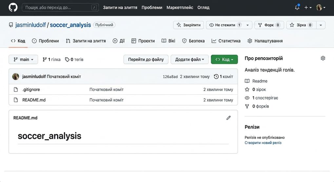
Task: Open commit hash 126a8ad
Action: tap(170, 77)
